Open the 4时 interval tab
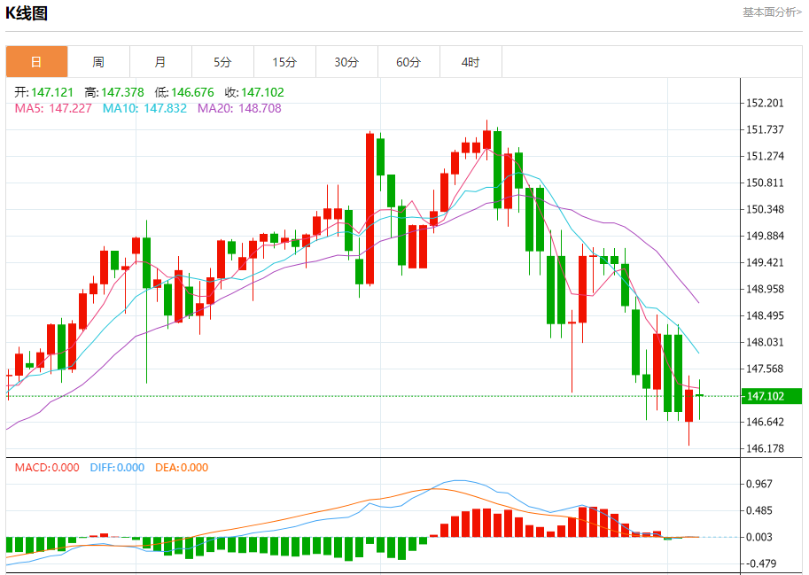 pyautogui.click(x=471, y=62)
